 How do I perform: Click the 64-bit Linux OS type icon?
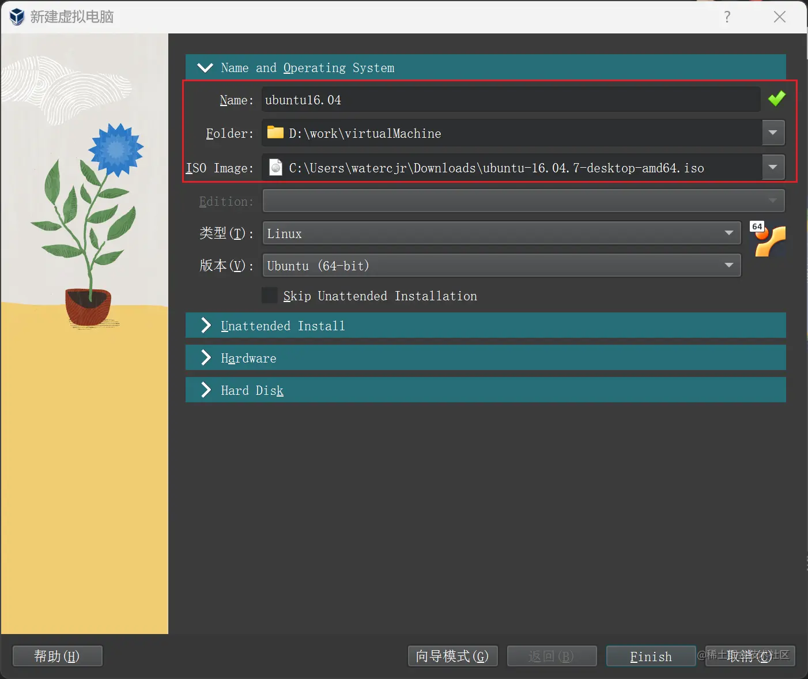pyautogui.click(x=768, y=239)
